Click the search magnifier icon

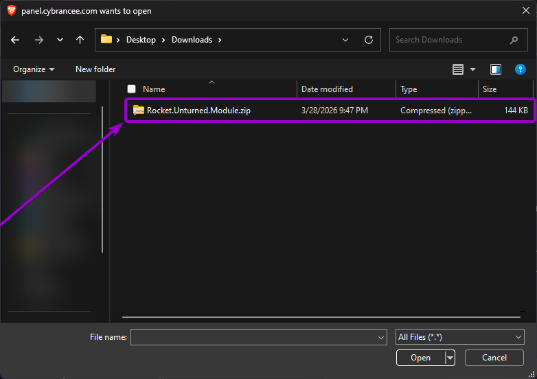pos(514,40)
